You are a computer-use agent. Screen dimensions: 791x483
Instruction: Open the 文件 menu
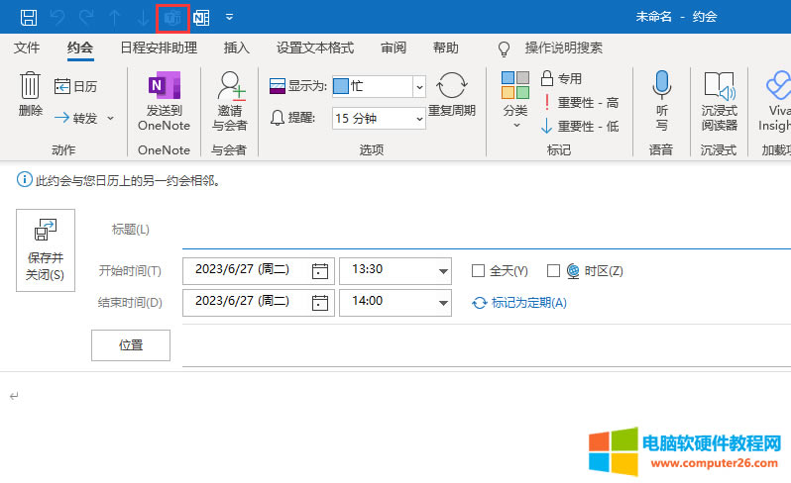(x=27, y=48)
